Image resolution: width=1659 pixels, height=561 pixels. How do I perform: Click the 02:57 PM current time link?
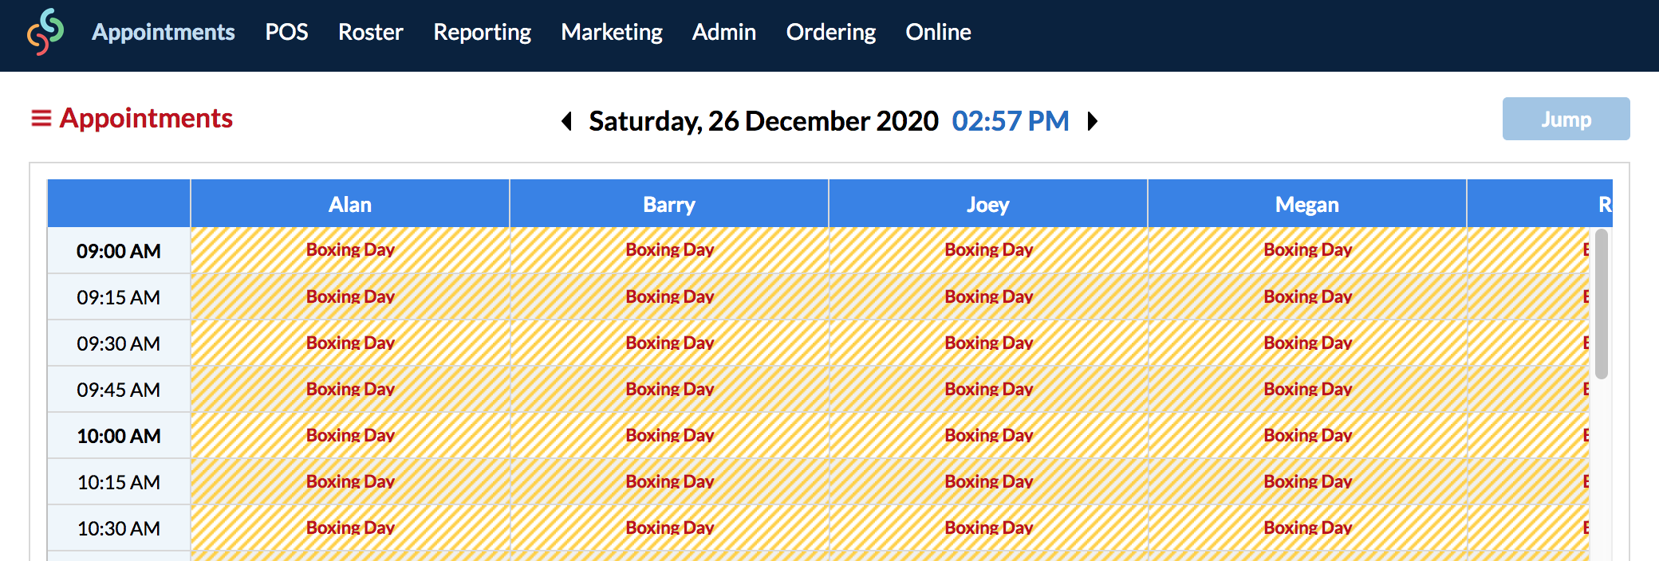pyautogui.click(x=1011, y=121)
